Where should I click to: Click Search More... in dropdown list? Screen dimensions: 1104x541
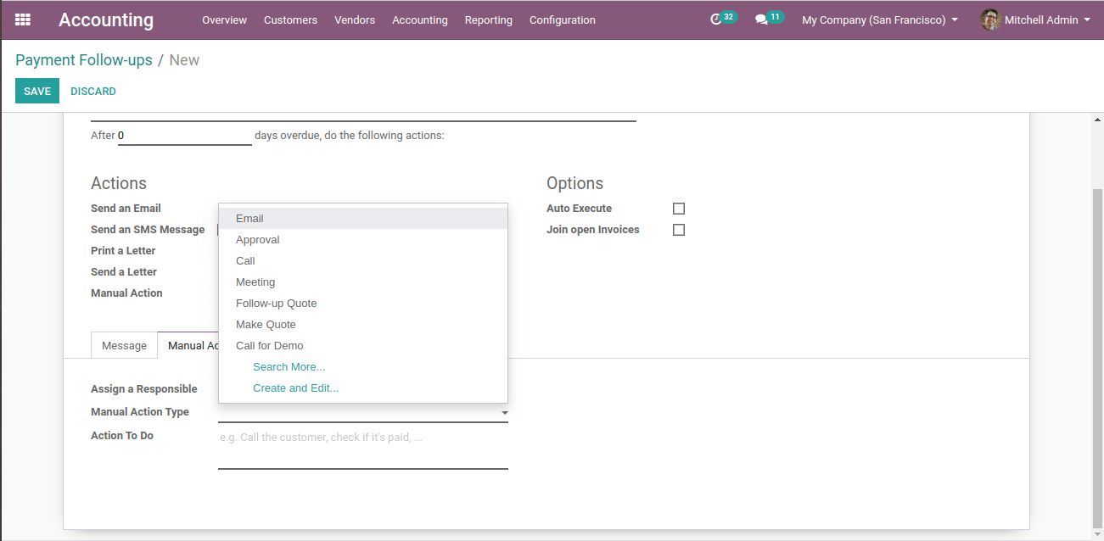(289, 367)
